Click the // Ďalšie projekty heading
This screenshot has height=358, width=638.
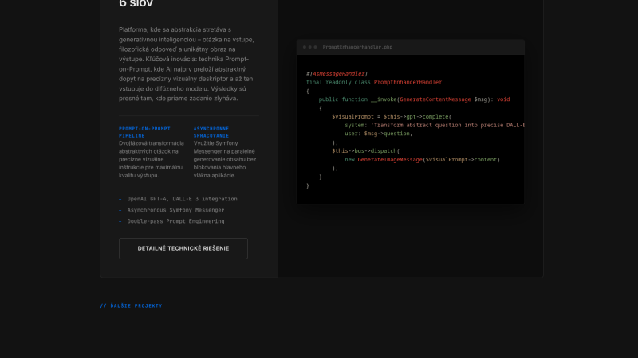point(131,306)
